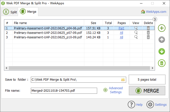Click the green move-down arrow icon
Viewport: 170px width, 112px height.
pos(162,51)
